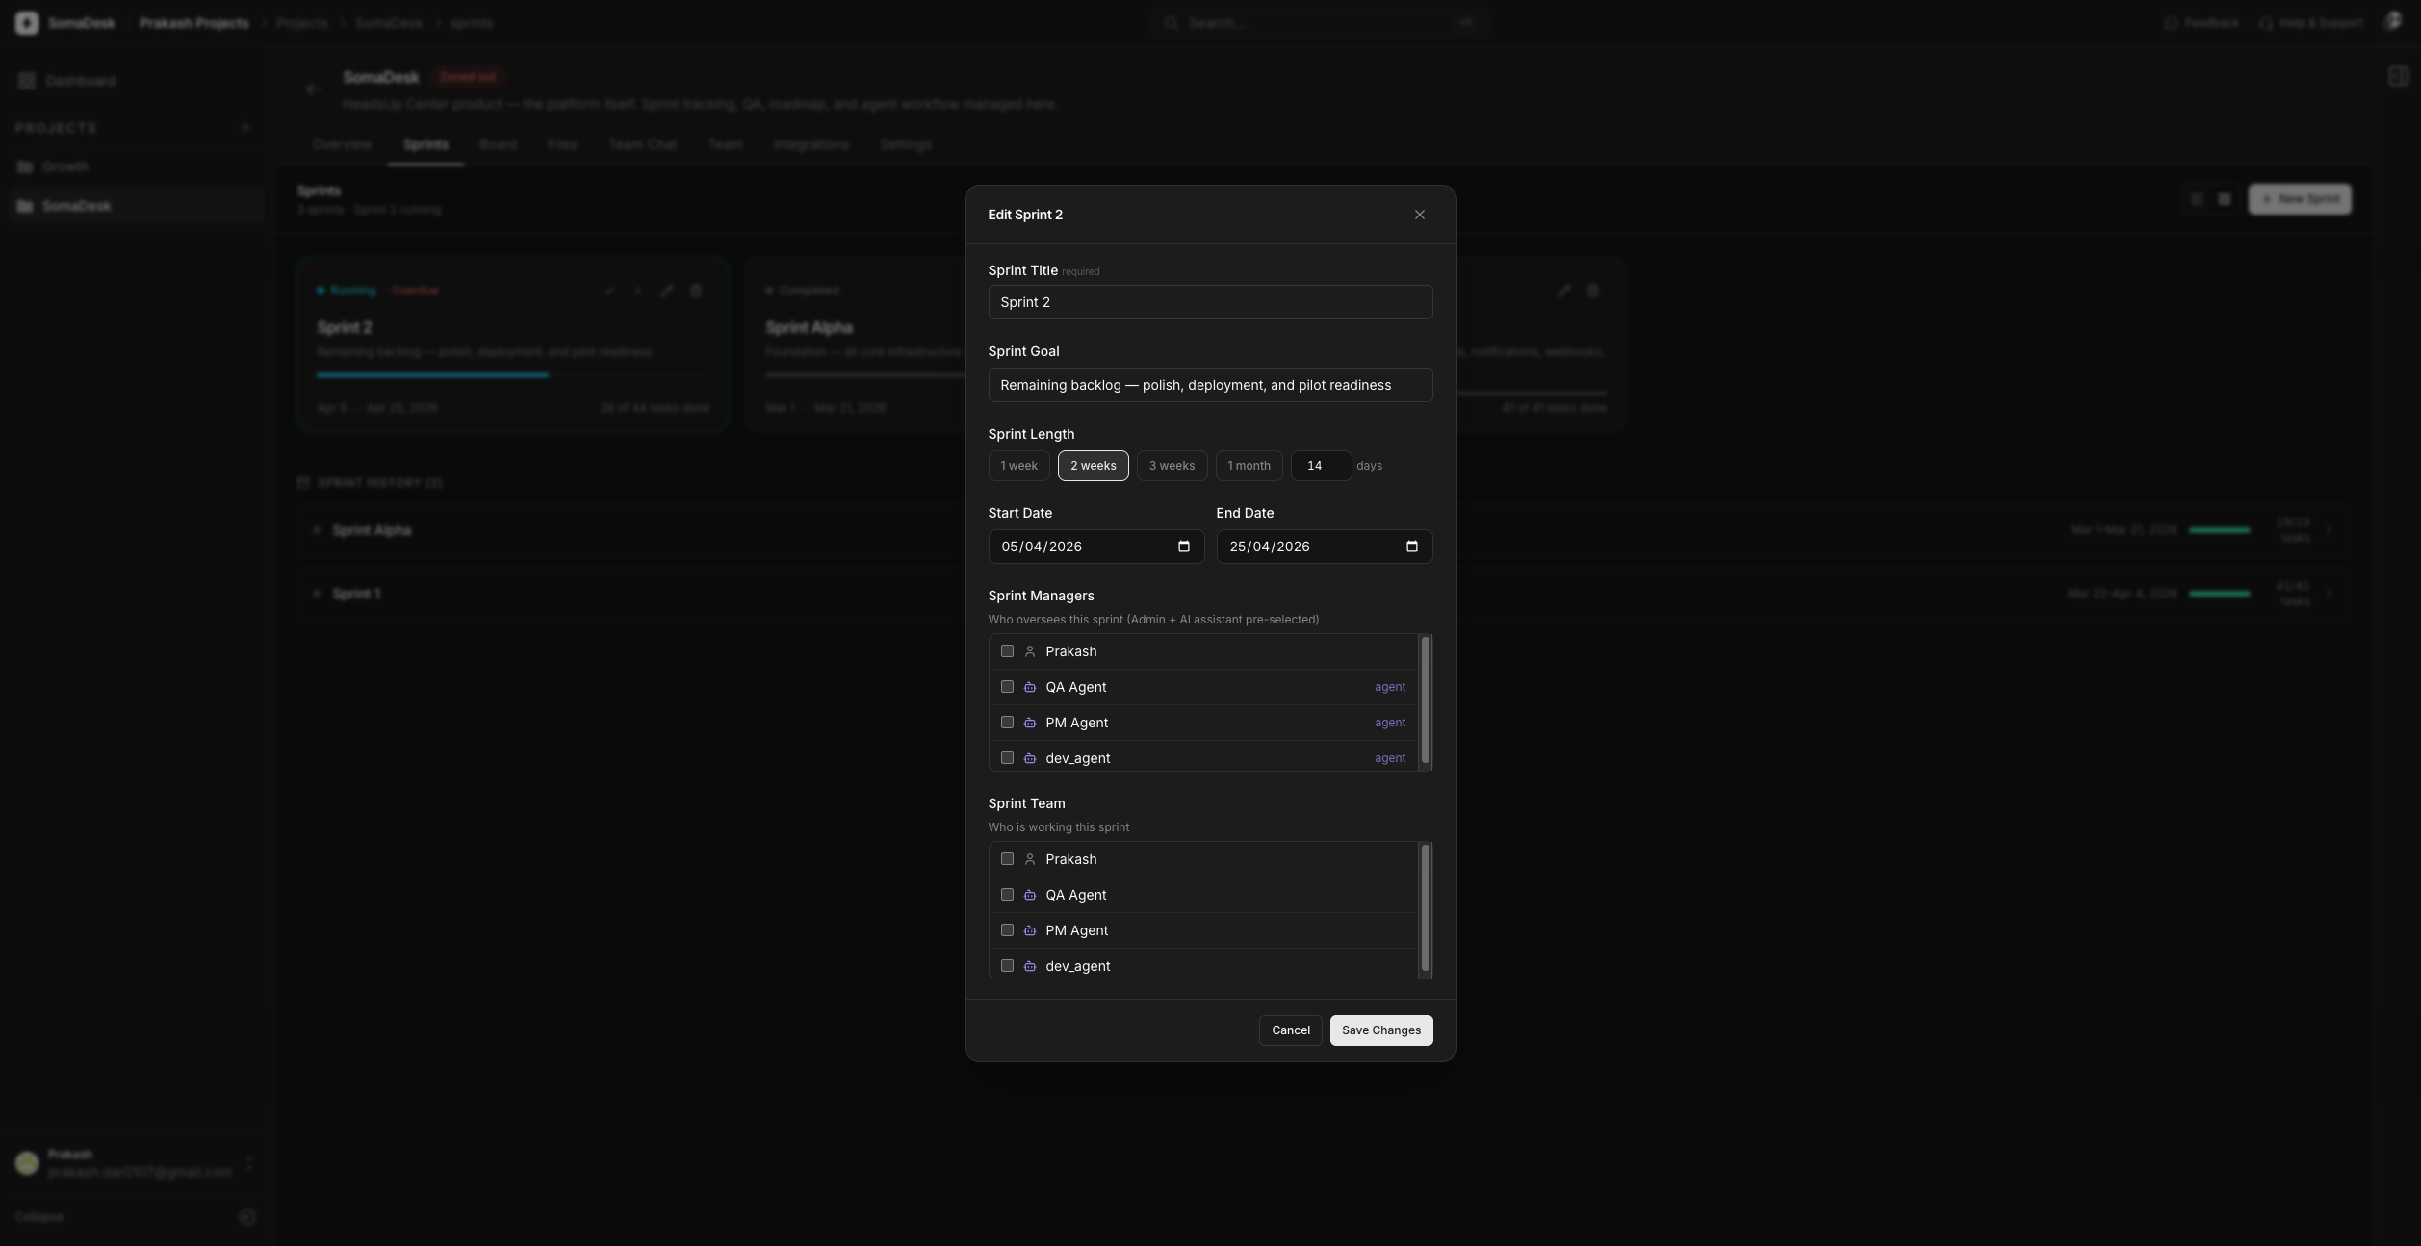Open the account menu chevron beside Prakash
This screenshot has height=1246, width=2421.
point(249,1163)
